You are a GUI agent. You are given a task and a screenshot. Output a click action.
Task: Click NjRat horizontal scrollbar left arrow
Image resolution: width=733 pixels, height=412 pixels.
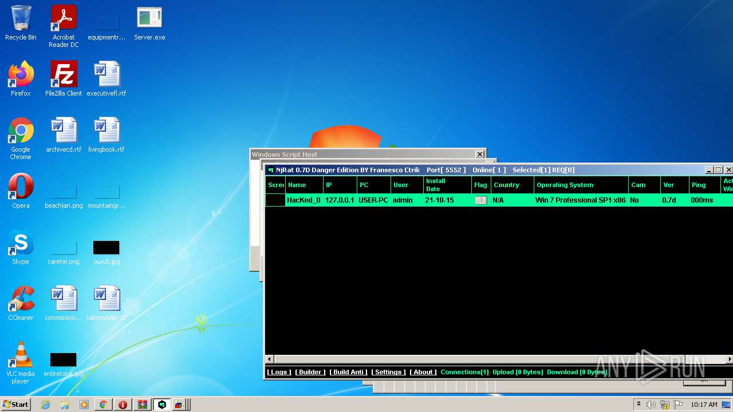(270, 359)
